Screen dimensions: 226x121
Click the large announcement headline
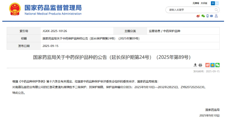tap(112, 57)
